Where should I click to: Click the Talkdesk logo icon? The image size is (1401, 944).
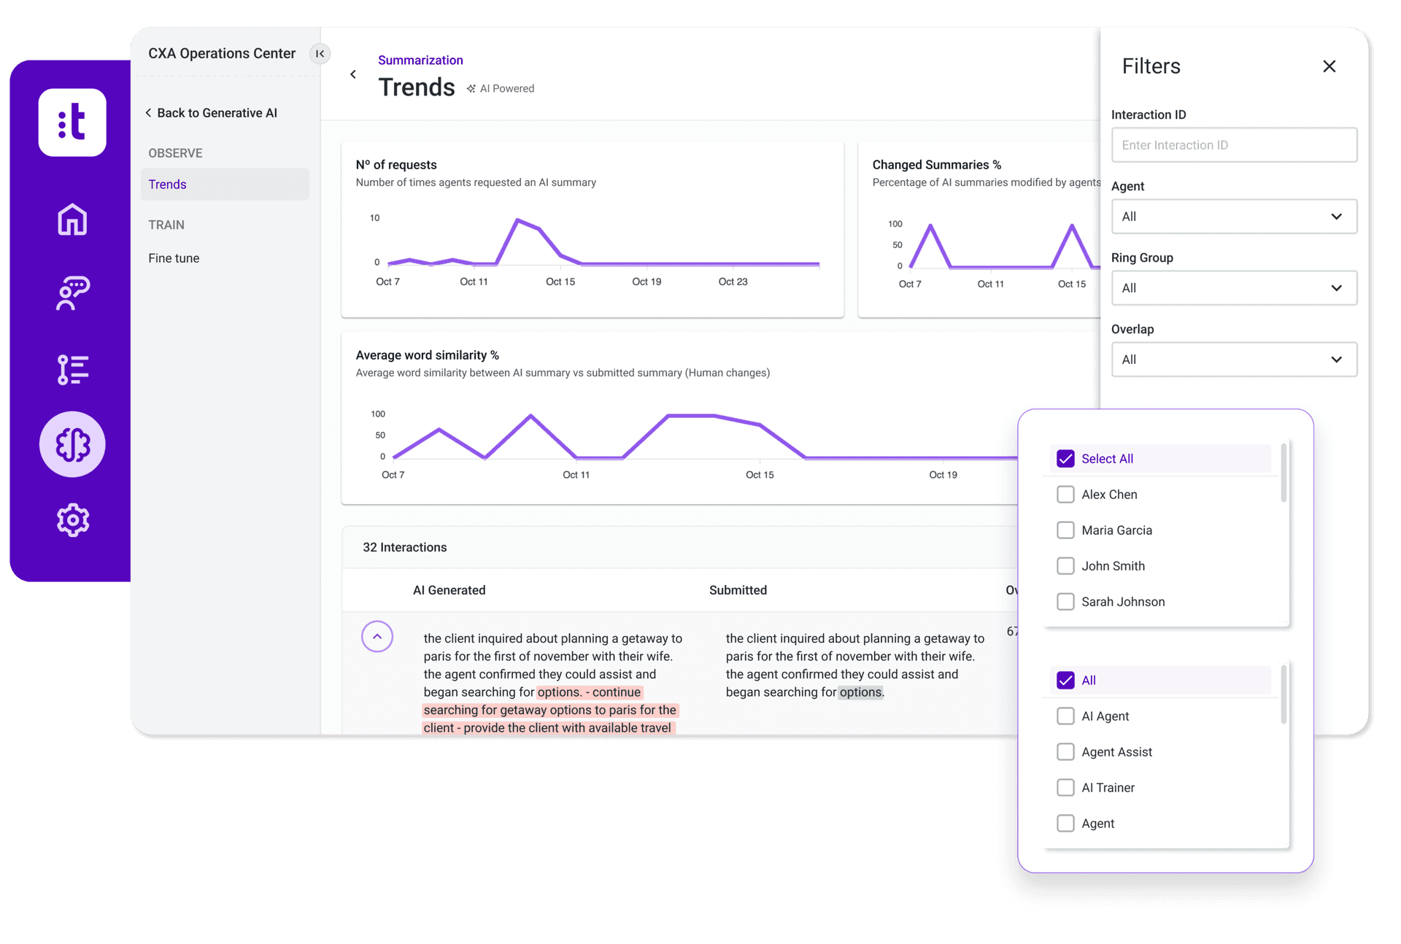[72, 122]
